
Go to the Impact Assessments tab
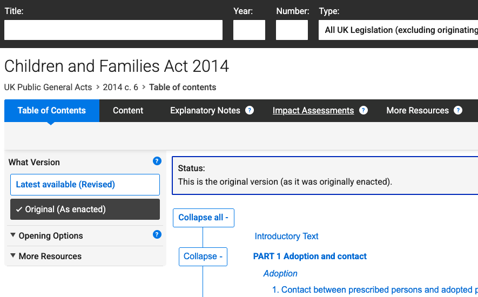313,111
